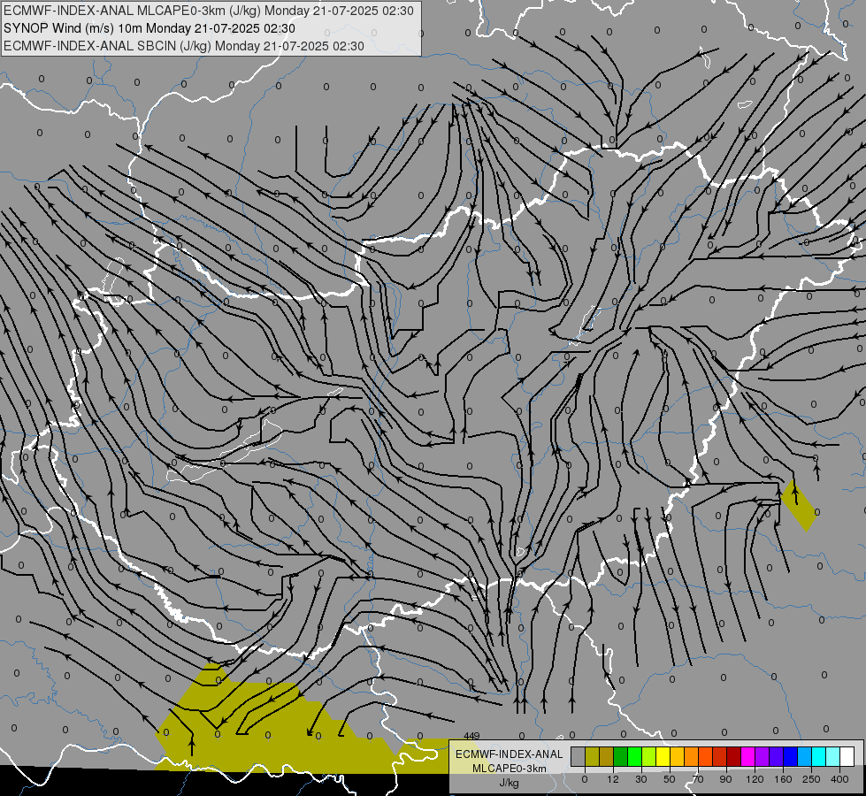
Task: Click the J/kg unit label in the legend
Action: pos(510,783)
